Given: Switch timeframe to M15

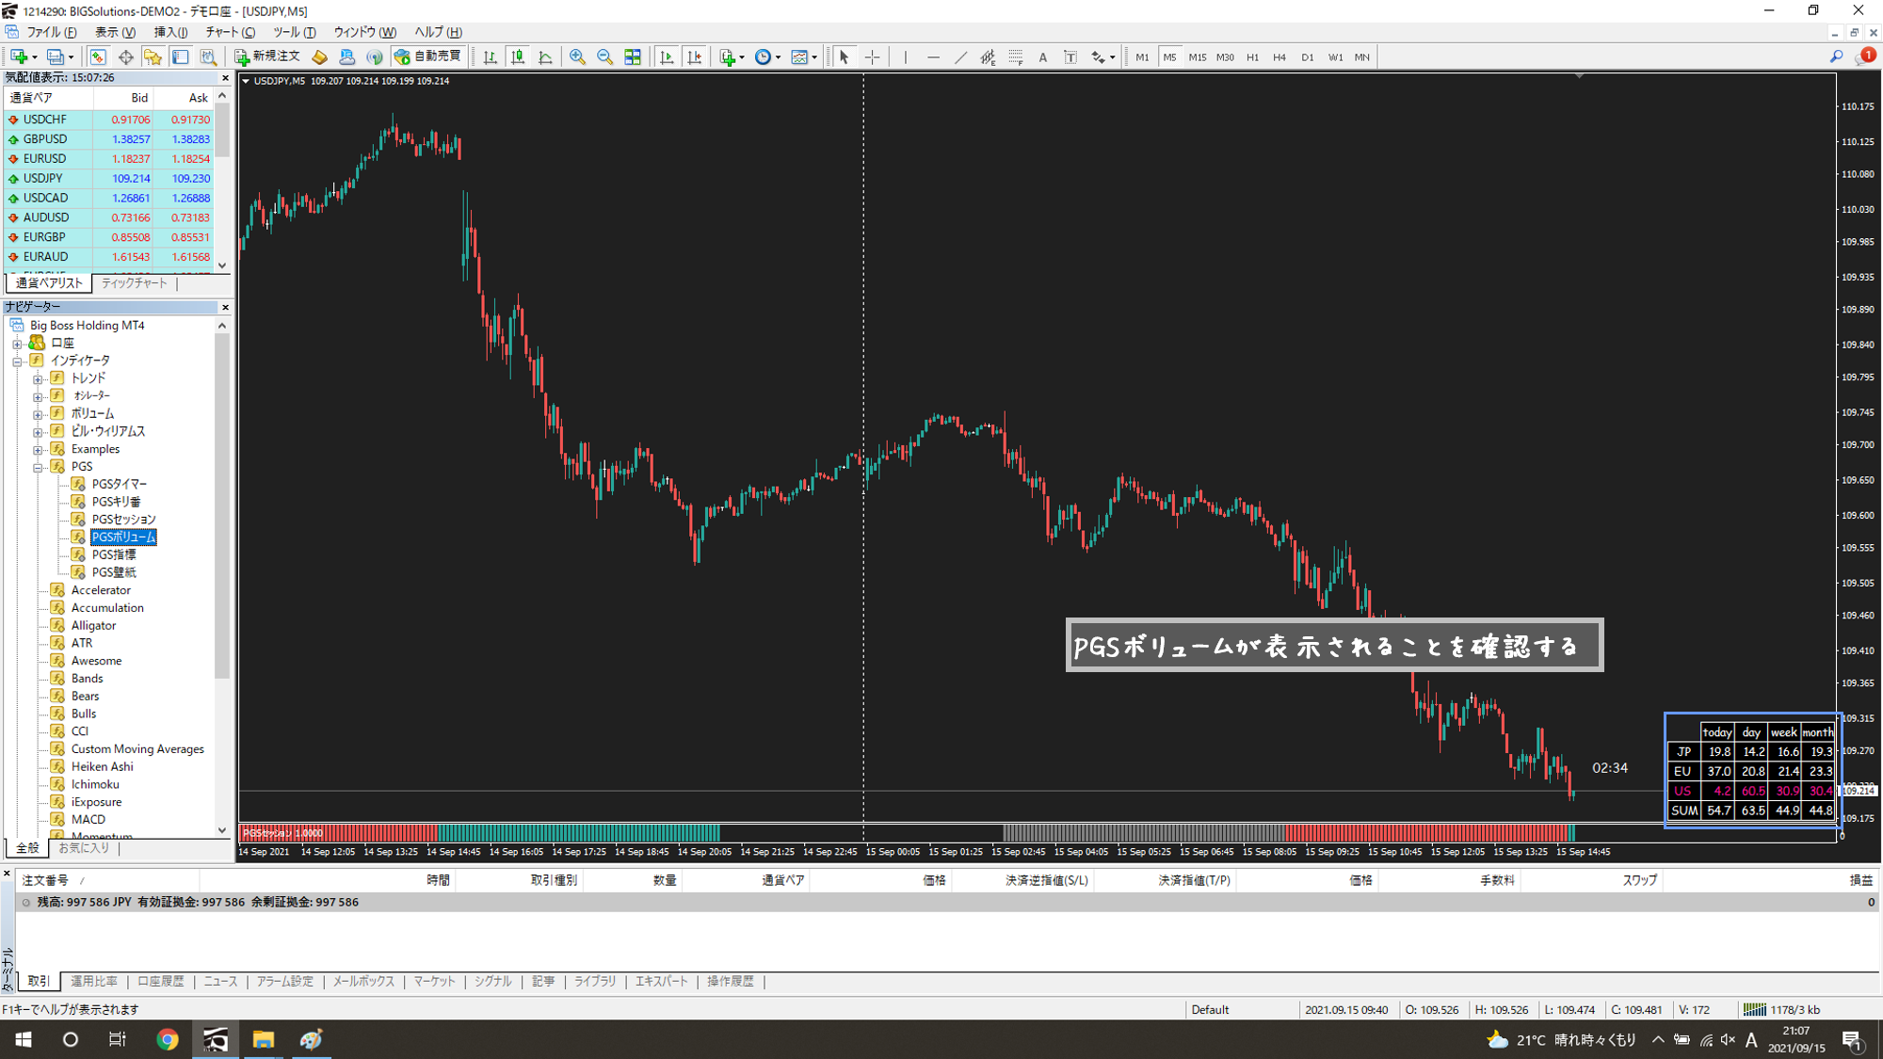Looking at the screenshot, I should [x=1197, y=57].
